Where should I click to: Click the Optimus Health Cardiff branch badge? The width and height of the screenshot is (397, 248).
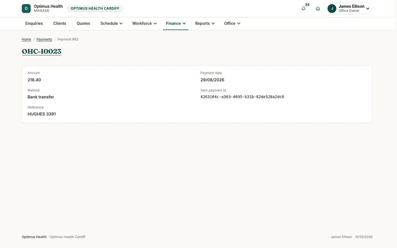click(95, 9)
